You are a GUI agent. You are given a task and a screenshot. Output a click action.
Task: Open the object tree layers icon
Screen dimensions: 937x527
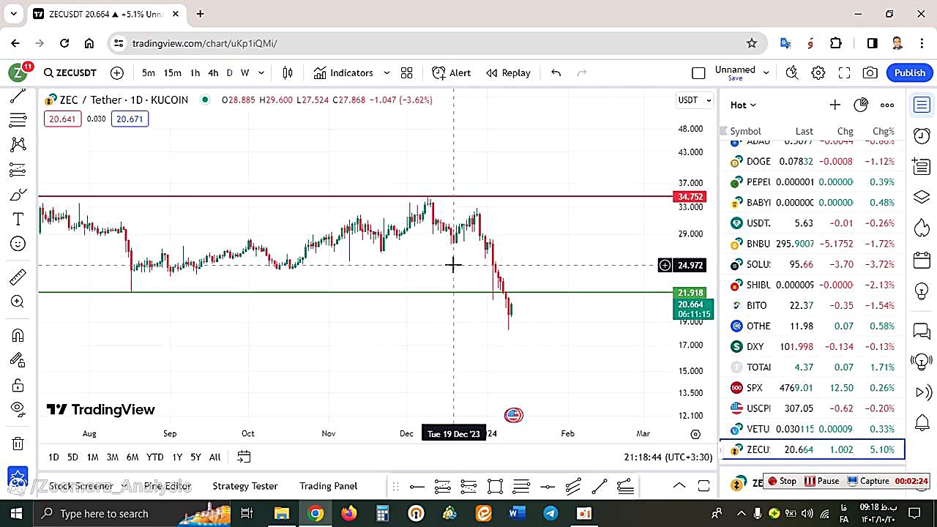pyautogui.click(x=922, y=198)
